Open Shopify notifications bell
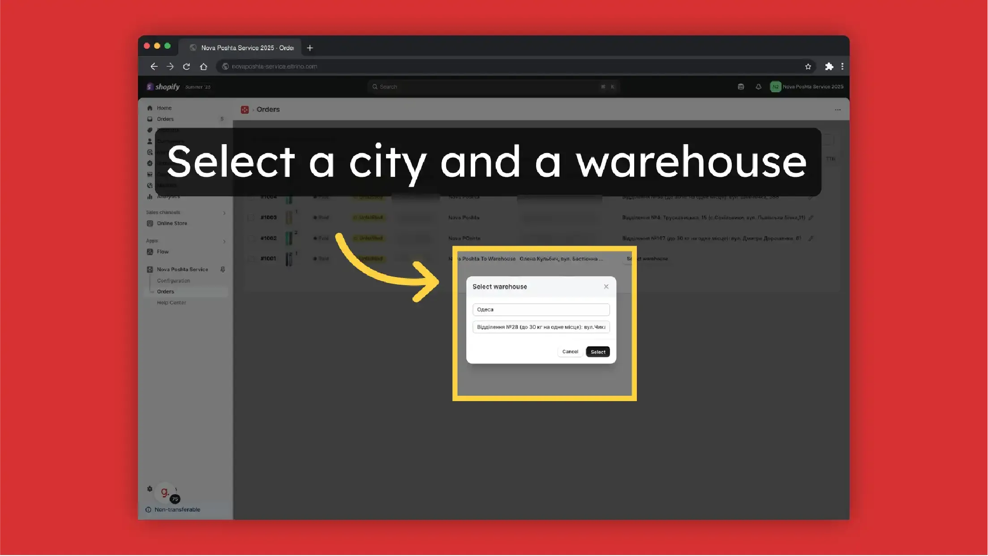The width and height of the screenshot is (988, 556). [x=758, y=87]
